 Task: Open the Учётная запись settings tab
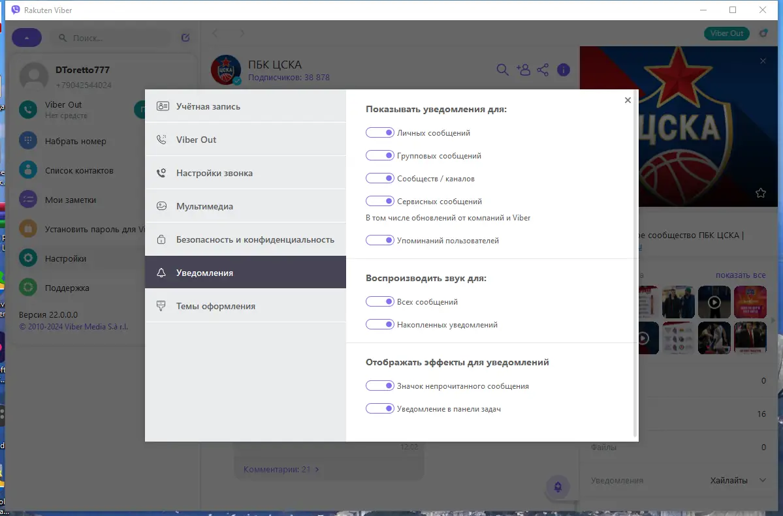tap(245, 106)
